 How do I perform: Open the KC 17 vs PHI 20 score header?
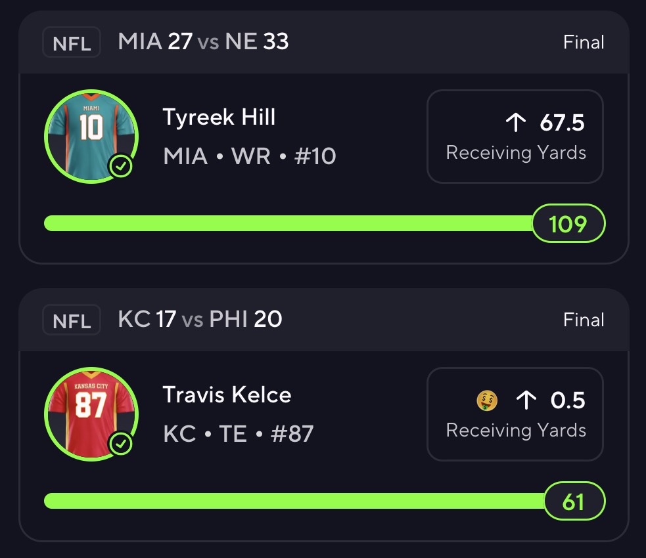[200, 320]
